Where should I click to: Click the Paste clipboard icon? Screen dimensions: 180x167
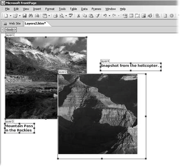click(91, 16)
